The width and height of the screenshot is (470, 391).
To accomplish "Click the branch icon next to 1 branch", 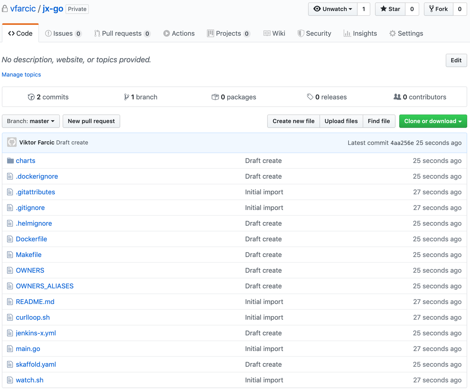I will [126, 97].
